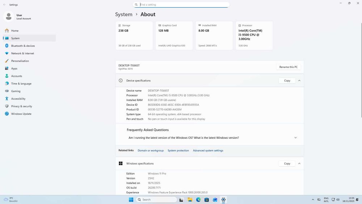The width and height of the screenshot is (362, 204).
Task: Open the weather widget showing 3°C
Action: click(x=10, y=200)
